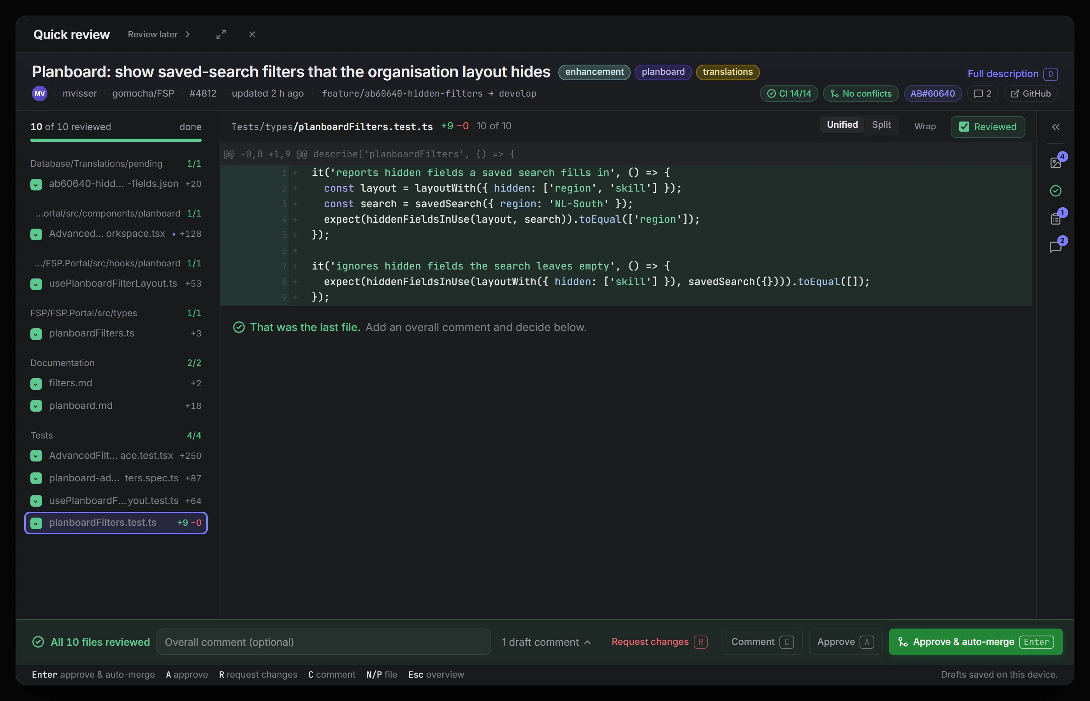Open work item AB#60640
Viewport: 1090px width, 701px height.
pos(933,93)
